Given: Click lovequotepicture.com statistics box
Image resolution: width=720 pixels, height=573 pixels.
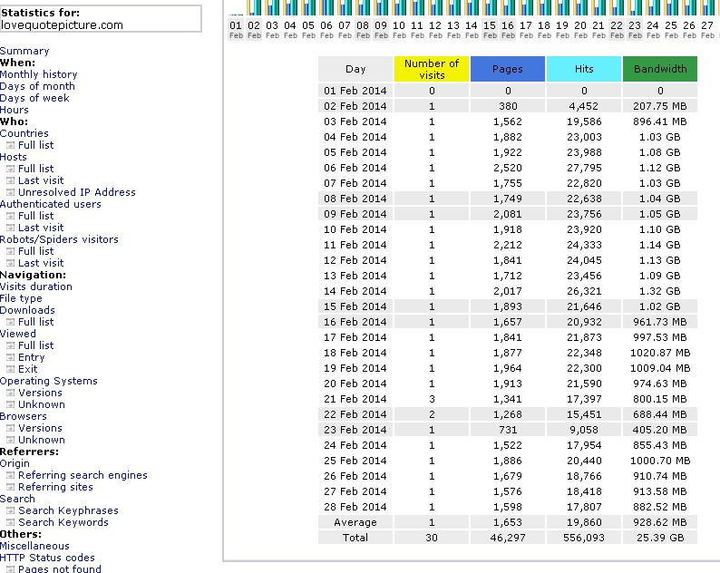Looking at the screenshot, I should point(101,19).
